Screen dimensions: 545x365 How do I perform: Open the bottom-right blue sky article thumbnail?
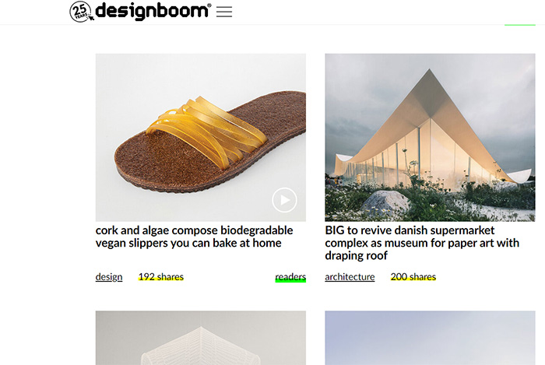(x=430, y=338)
